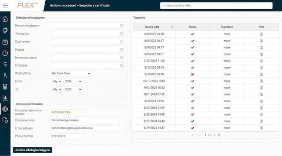Viewport: 282px width, 156px height.
Task: Focus the Search in Flex HRM field
Action: [216, 6]
